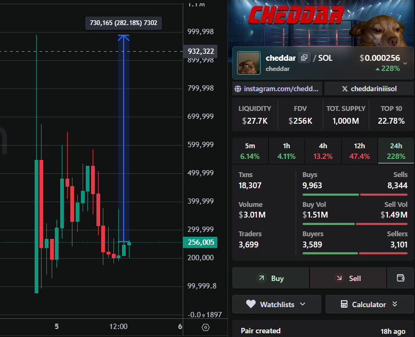Click the LIQUIDITY $27.7K value
This screenshot has height=337, width=415.
coord(255,121)
